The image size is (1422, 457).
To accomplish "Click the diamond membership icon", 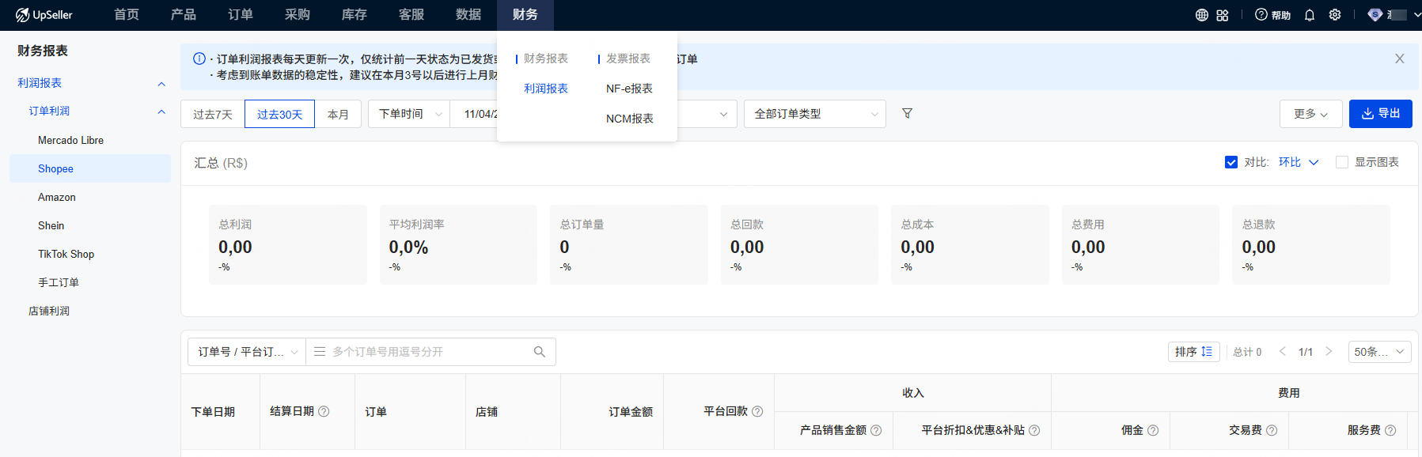I will 1375,15.
